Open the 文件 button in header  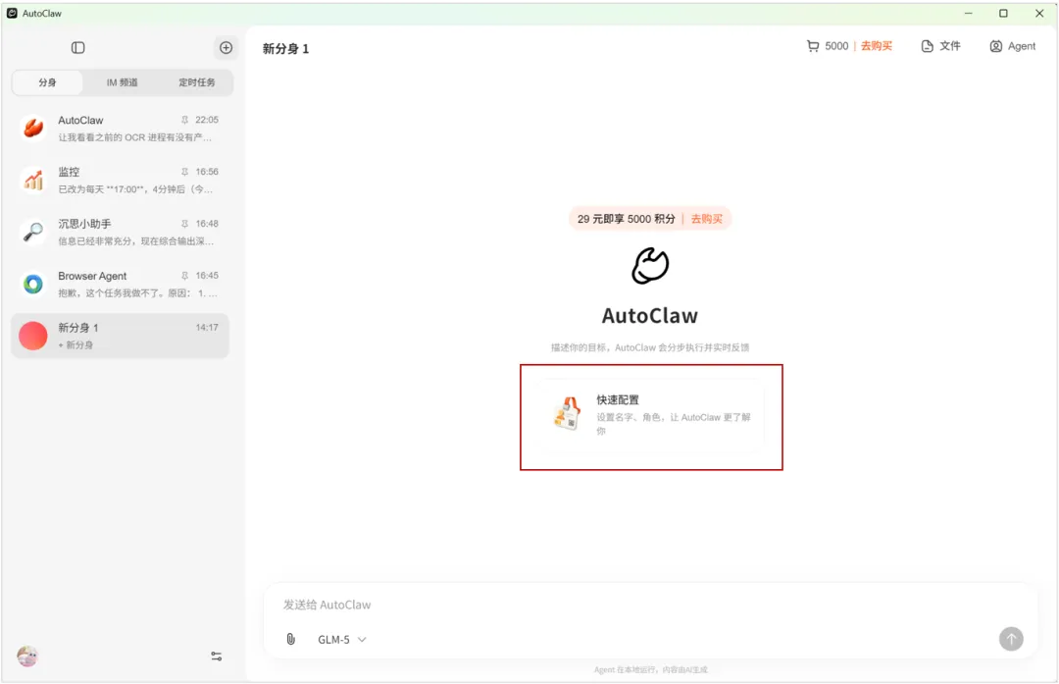940,46
